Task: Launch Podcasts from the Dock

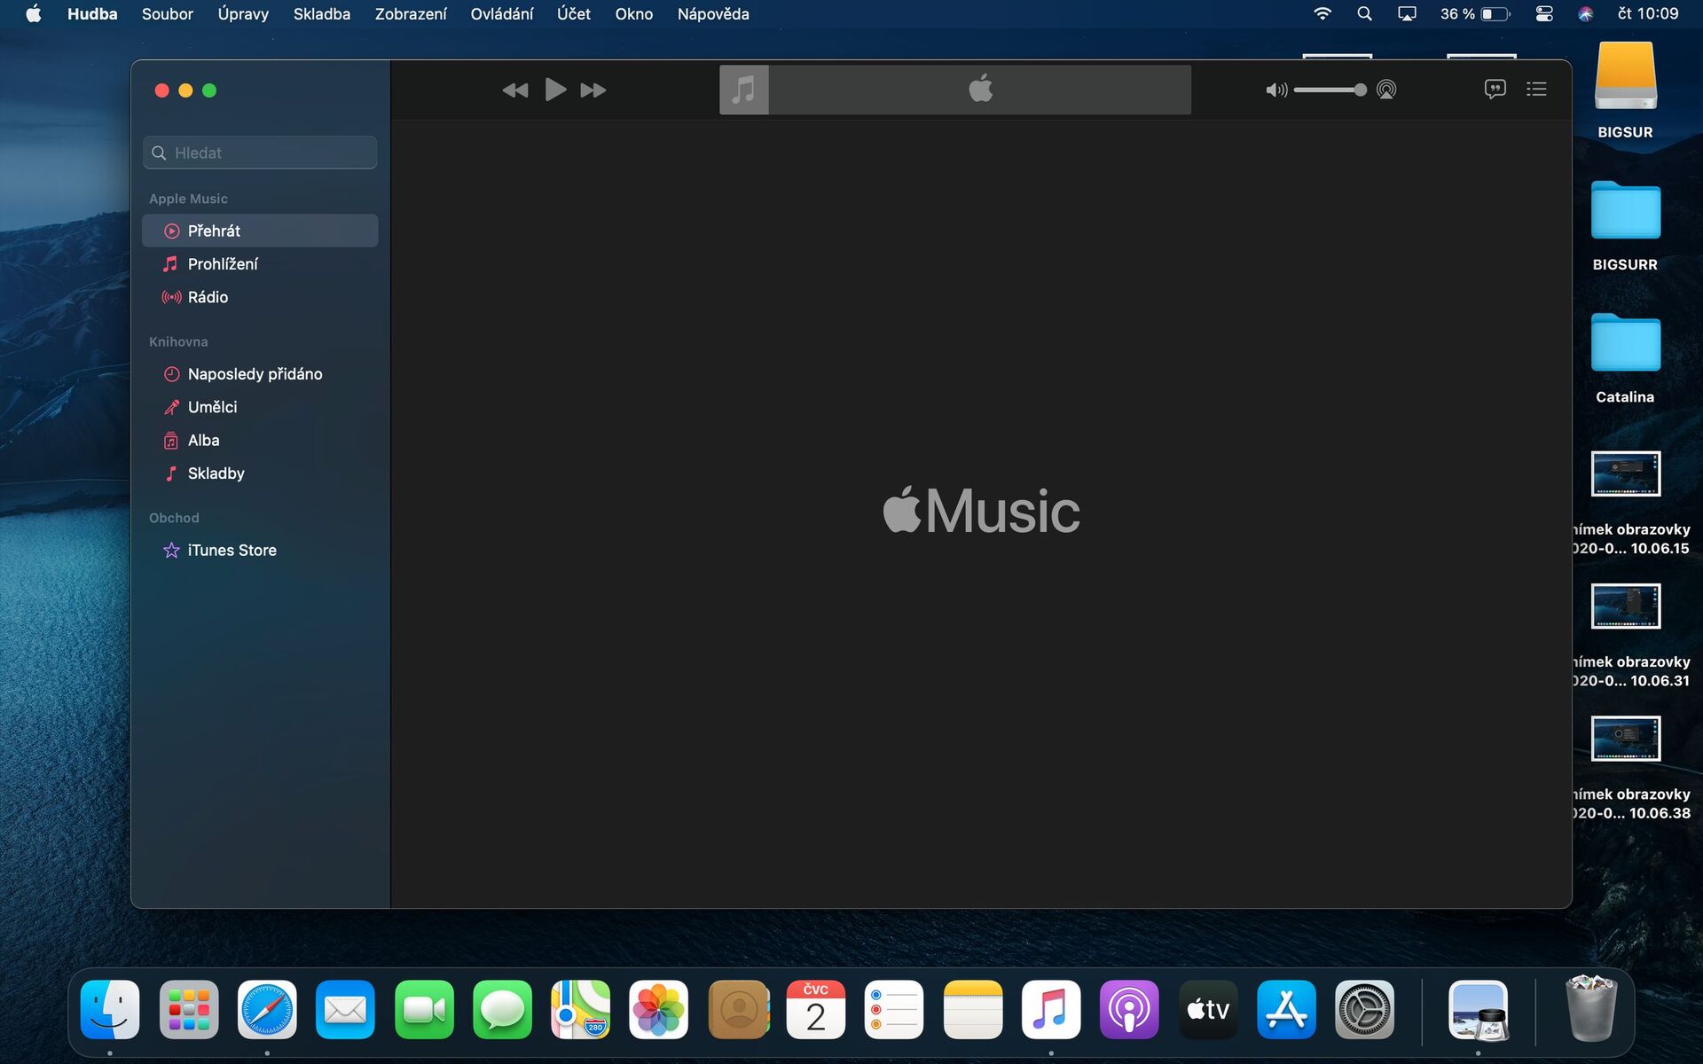Action: tap(1128, 1009)
